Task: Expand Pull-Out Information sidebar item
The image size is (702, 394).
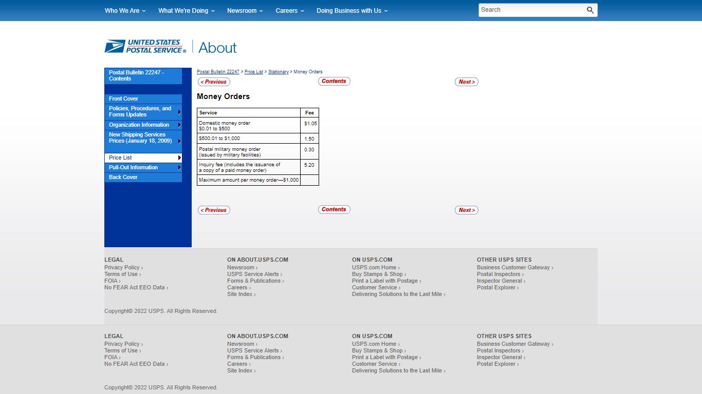Action: point(143,167)
